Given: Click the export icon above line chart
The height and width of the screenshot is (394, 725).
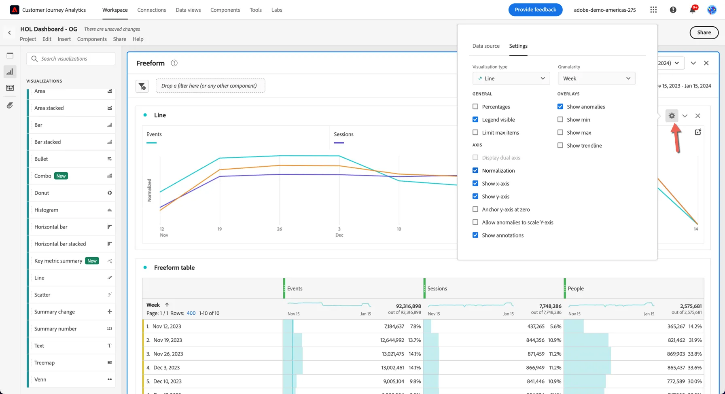Looking at the screenshot, I should point(698,132).
